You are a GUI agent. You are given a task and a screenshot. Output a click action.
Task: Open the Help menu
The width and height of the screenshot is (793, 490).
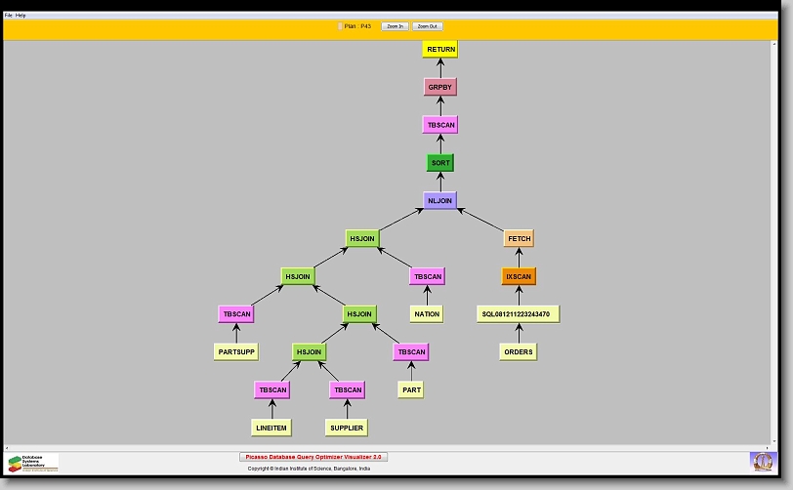[21, 16]
